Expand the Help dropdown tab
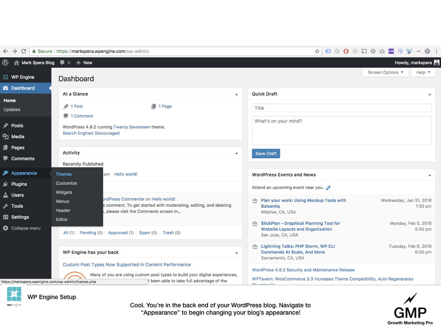441x331 pixels. 423,72
